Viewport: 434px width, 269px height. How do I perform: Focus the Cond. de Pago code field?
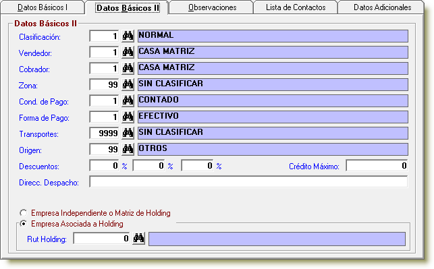coord(104,100)
